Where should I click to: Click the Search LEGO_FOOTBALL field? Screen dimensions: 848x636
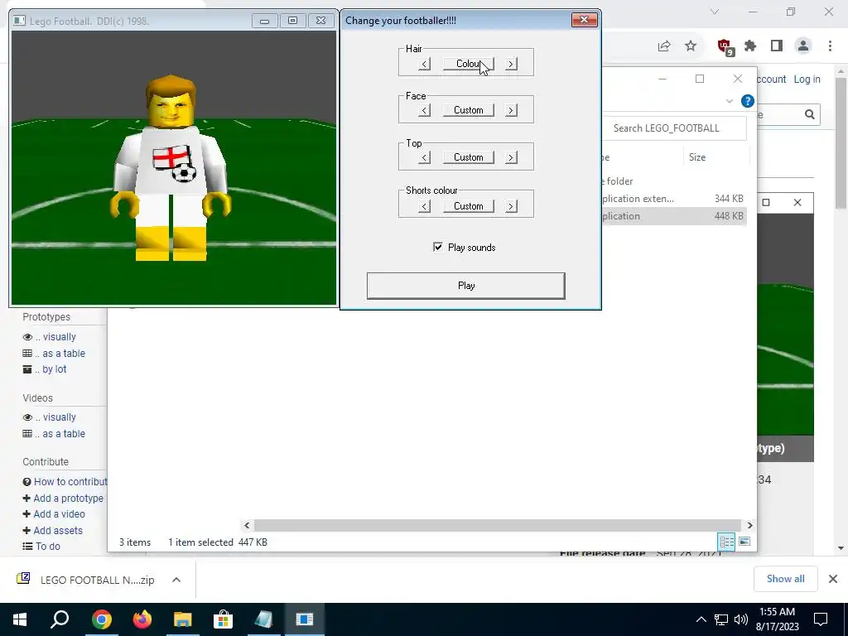(676, 128)
